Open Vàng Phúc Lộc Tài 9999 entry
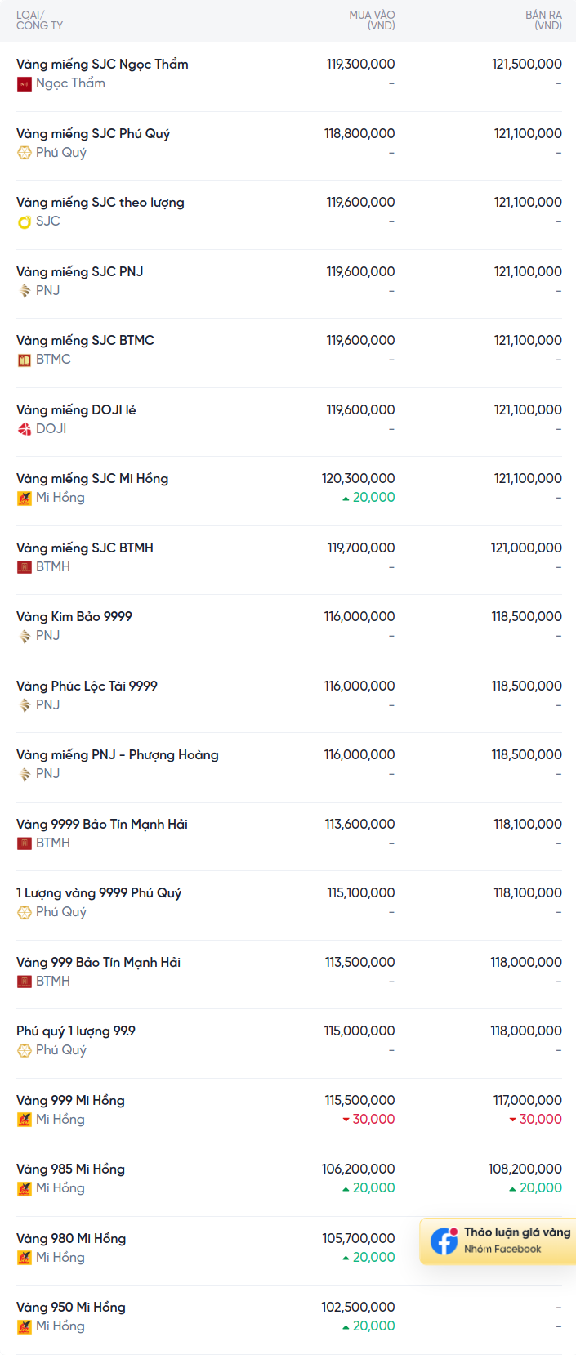The image size is (576, 1355). (x=289, y=695)
